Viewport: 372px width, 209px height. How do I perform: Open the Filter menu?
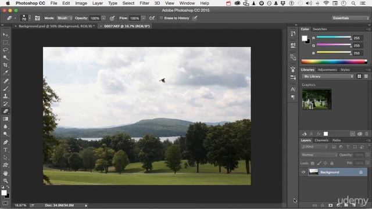pyautogui.click(x=144, y=3)
